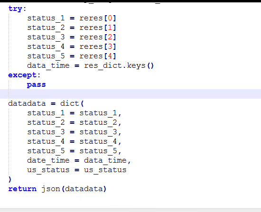
Task: Click the 'return json(datadata)' line
Action: coord(57,189)
